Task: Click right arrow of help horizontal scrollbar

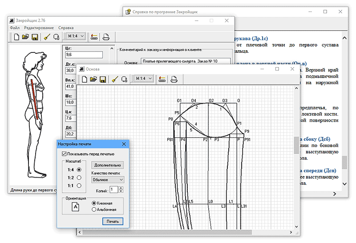Action: point(335,194)
